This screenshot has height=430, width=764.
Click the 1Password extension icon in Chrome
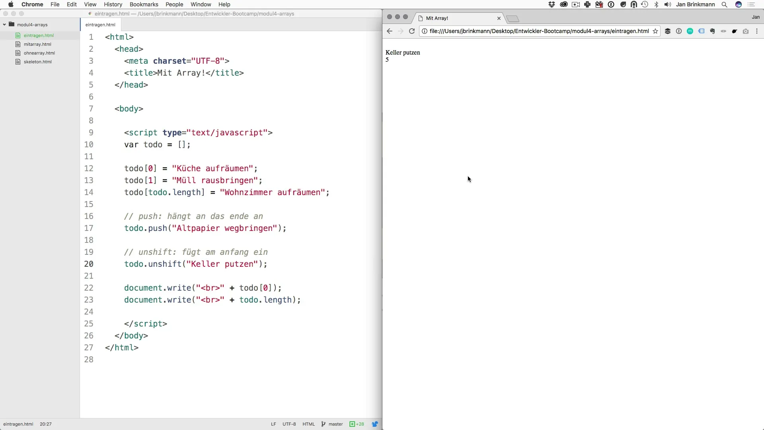coord(679,31)
